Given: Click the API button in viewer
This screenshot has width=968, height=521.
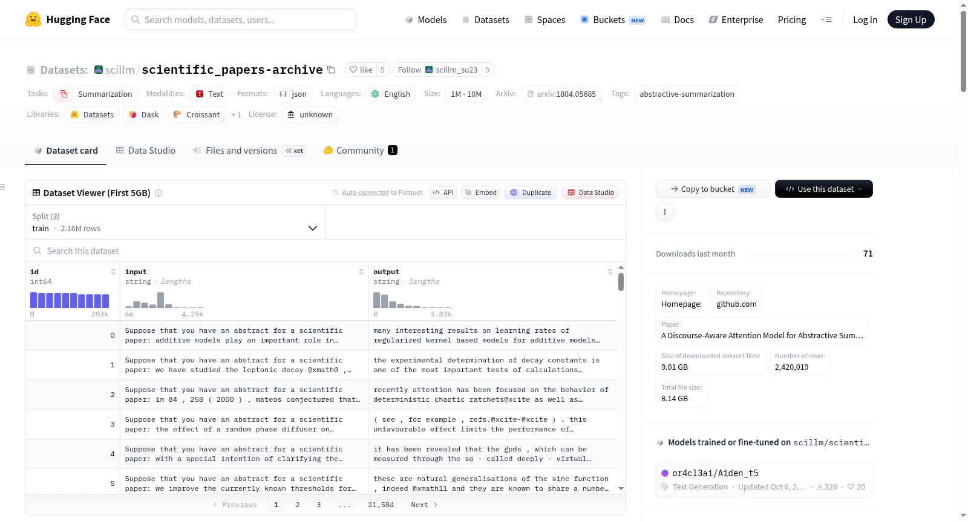Looking at the screenshot, I should [x=443, y=192].
